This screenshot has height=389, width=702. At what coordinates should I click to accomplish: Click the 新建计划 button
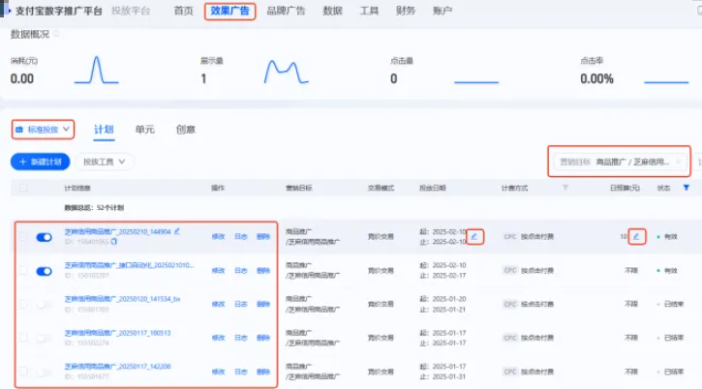click(x=41, y=162)
